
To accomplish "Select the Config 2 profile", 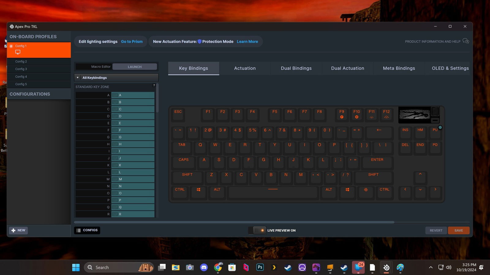I will point(39,61).
